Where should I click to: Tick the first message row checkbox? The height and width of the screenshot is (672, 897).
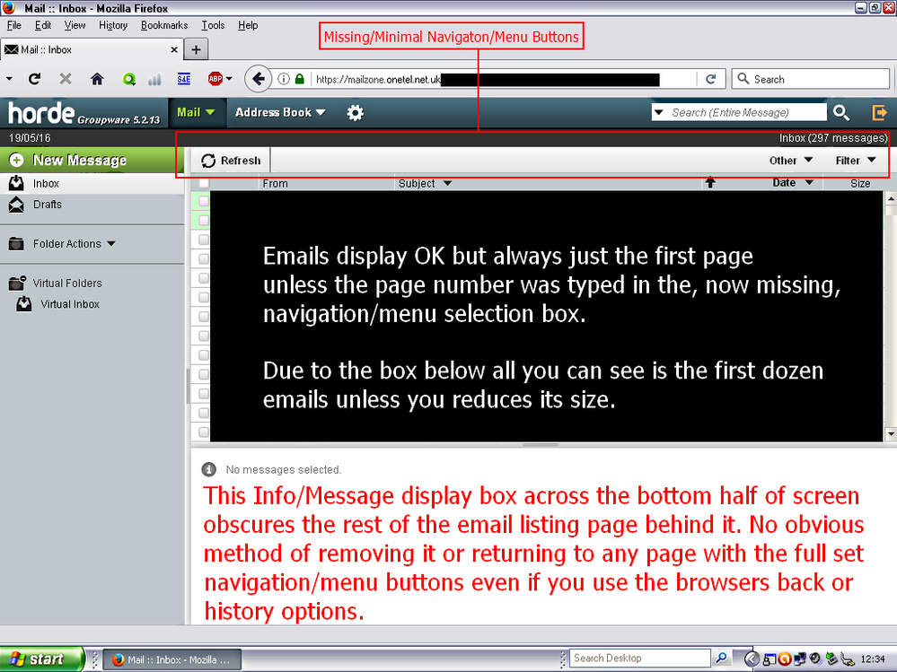point(204,201)
